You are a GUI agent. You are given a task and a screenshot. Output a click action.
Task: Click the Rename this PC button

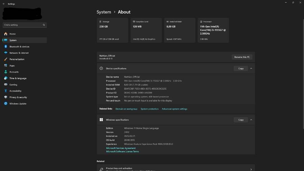tap(242, 57)
